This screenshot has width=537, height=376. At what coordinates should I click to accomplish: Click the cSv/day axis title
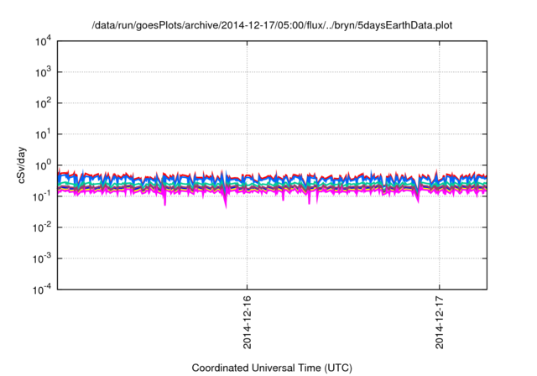coord(22,165)
